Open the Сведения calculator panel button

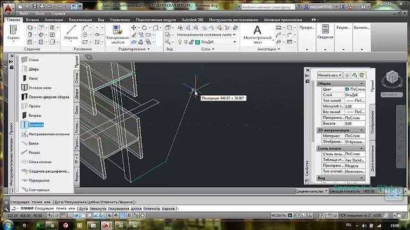[x=325, y=32]
